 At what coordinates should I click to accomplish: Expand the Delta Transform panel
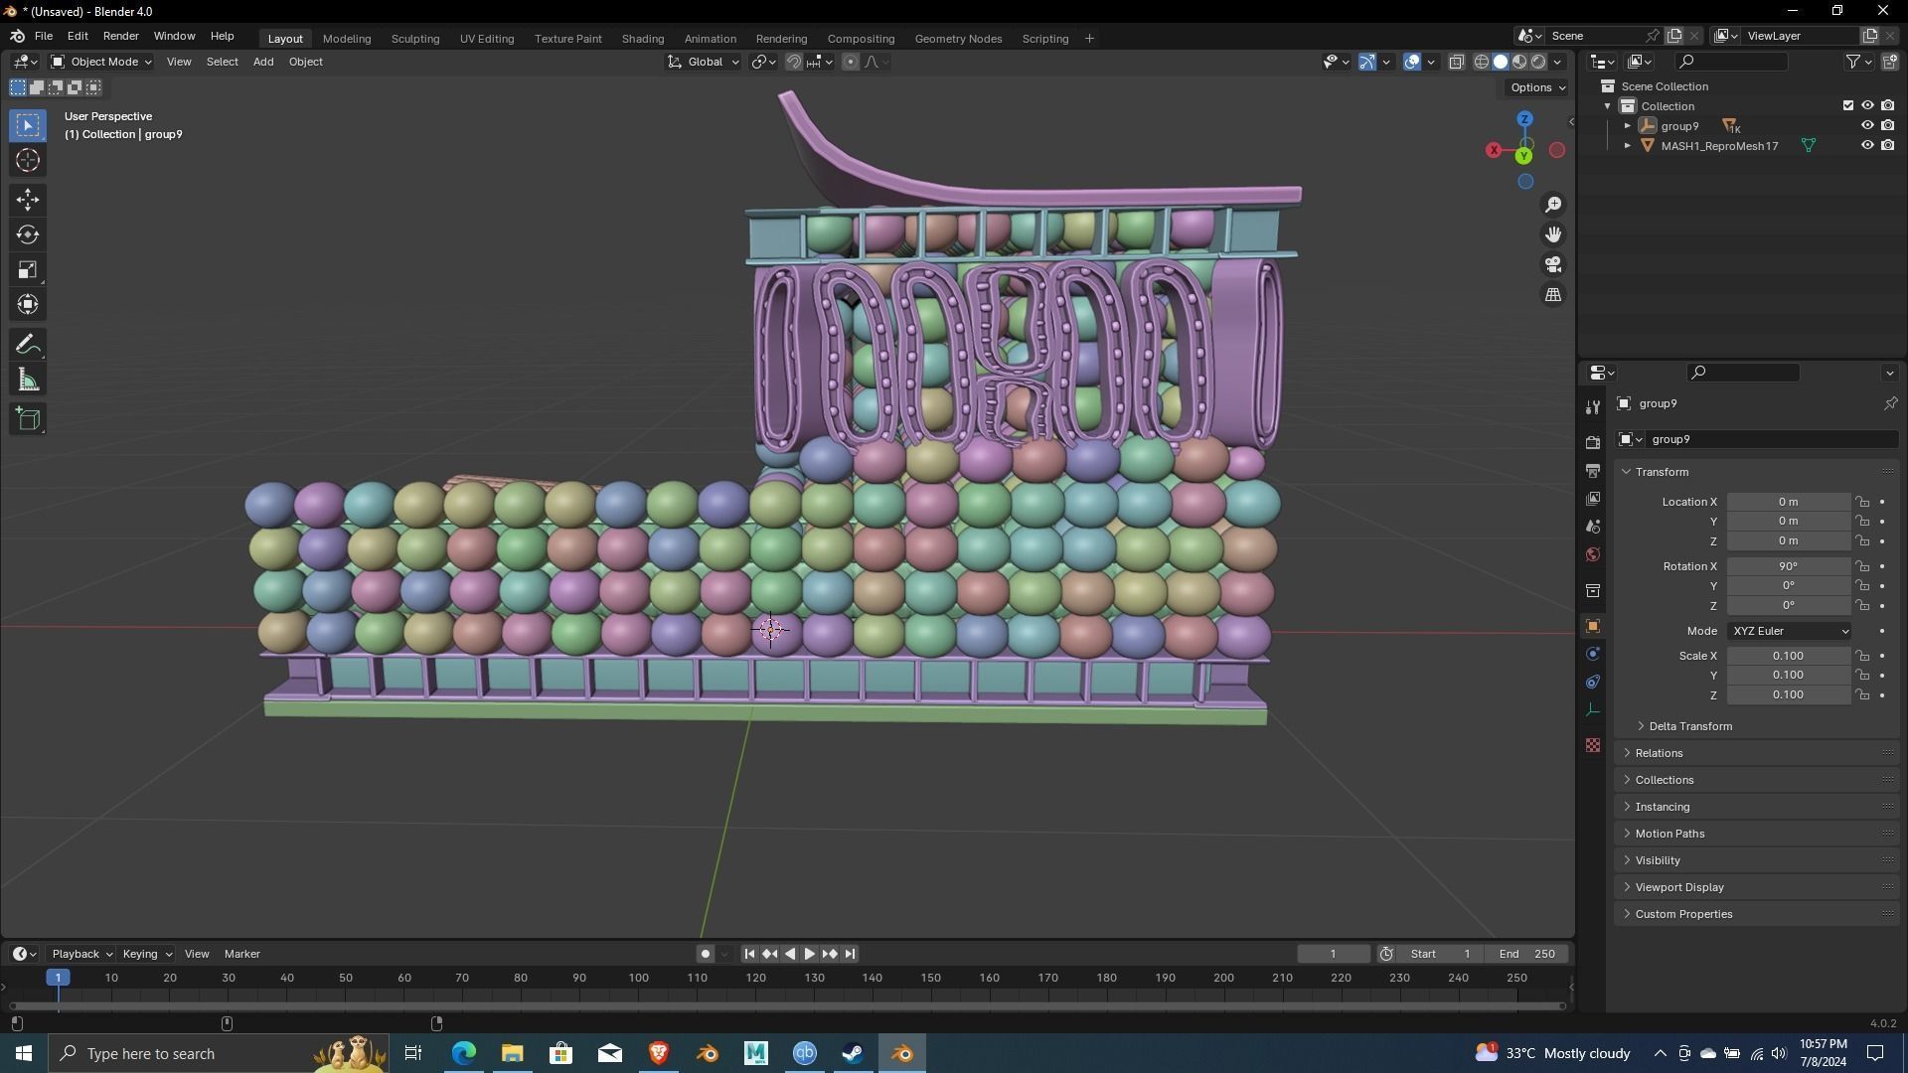point(1689,726)
